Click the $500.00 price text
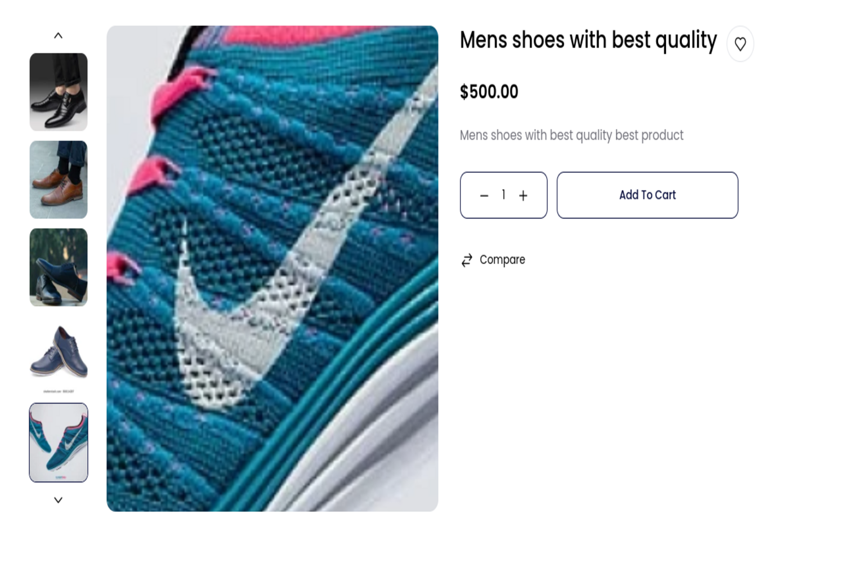849x563 pixels. point(489,92)
